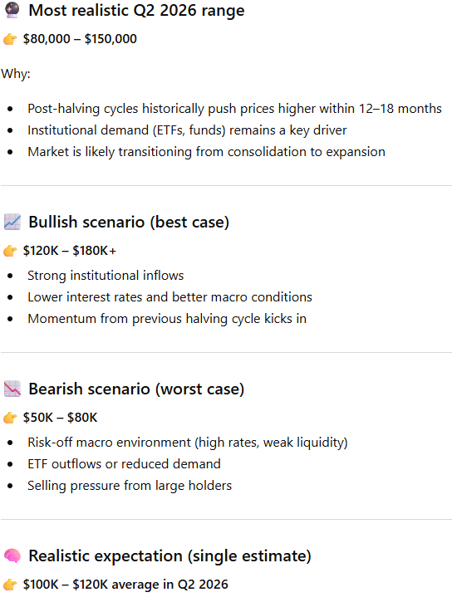Click pointing hand beside $80,000 – $150,000
This screenshot has width=452, height=602.
pos(10,39)
